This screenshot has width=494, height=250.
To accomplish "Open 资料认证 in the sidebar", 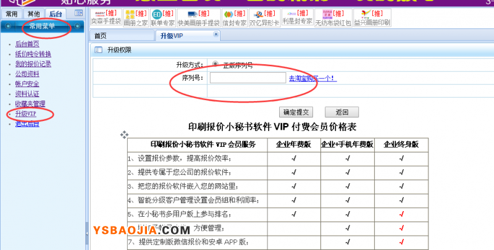I will [x=27, y=94].
